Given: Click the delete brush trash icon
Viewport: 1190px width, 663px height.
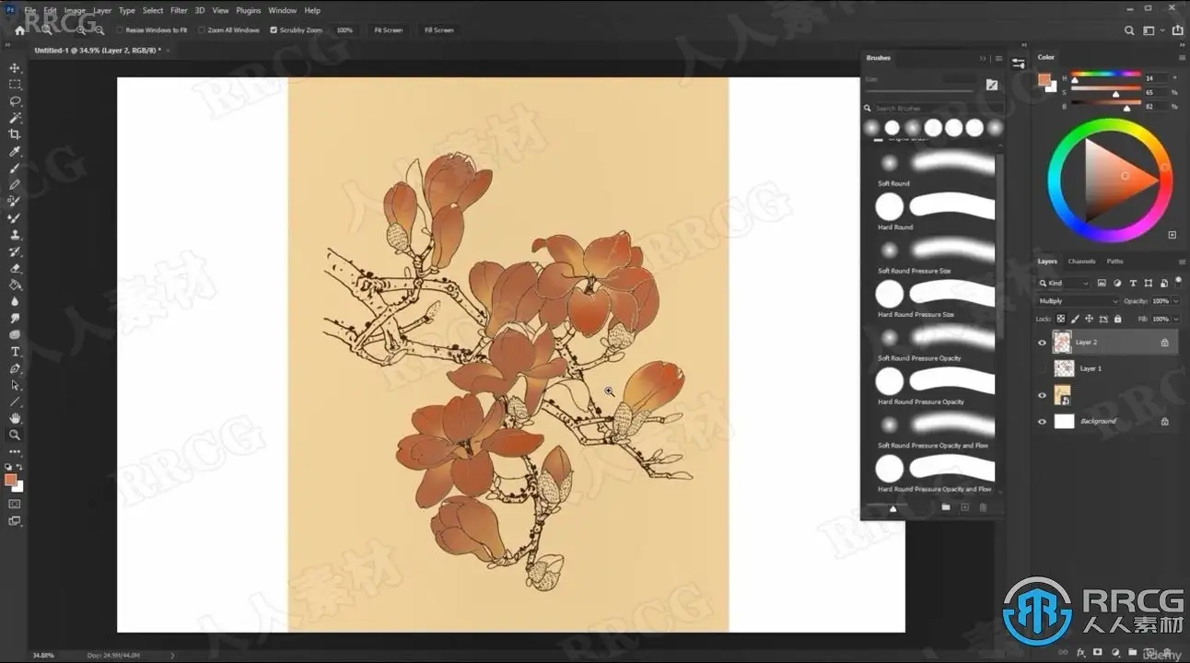Looking at the screenshot, I should [983, 507].
